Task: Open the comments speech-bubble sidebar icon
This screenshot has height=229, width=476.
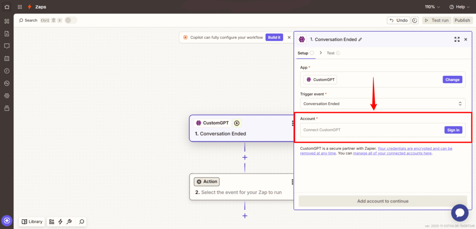Action: (7, 46)
